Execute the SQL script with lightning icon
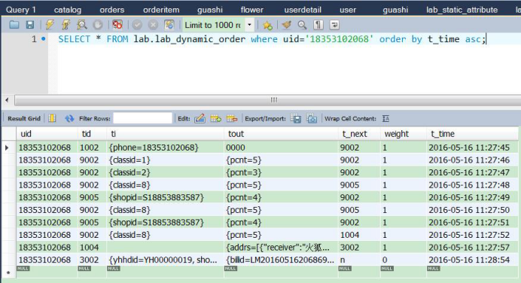 coord(50,25)
